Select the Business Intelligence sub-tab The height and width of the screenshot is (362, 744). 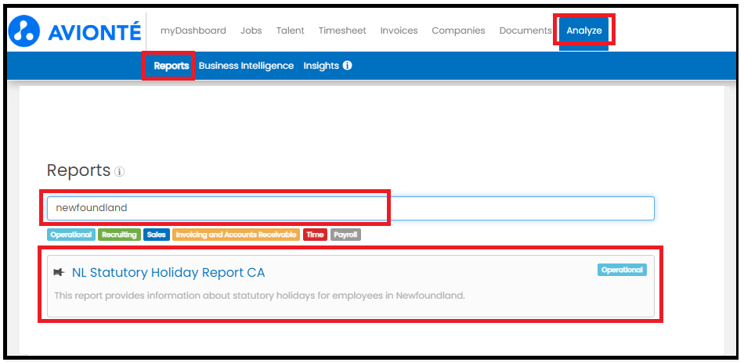coord(246,66)
